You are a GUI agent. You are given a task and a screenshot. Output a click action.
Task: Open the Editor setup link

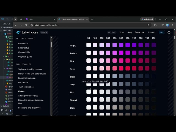pyautogui.click(x=24, y=48)
